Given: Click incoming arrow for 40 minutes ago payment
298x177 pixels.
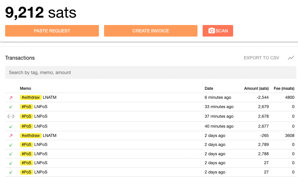Looking at the screenshot, I should pyautogui.click(x=11, y=127).
